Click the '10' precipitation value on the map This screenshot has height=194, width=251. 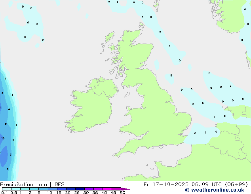click(3, 138)
